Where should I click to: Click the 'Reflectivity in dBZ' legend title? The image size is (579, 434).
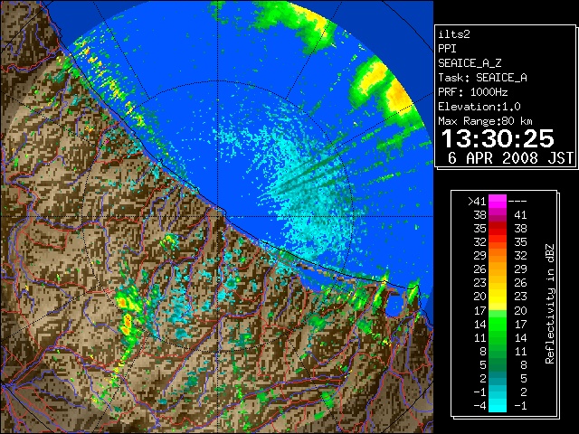pyautogui.click(x=549, y=304)
